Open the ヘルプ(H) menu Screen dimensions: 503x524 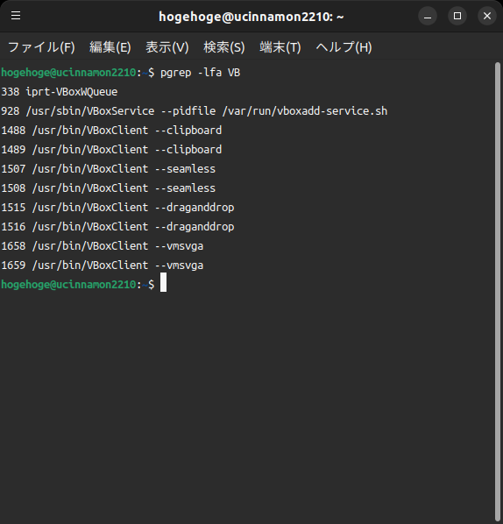(x=344, y=47)
